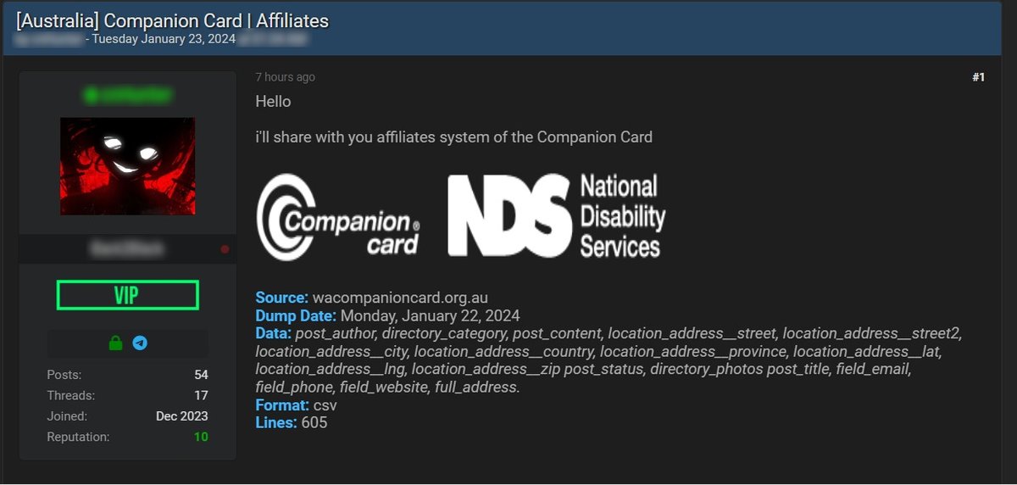Click the source wacompanioncard.org.au text

tap(400, 298)
